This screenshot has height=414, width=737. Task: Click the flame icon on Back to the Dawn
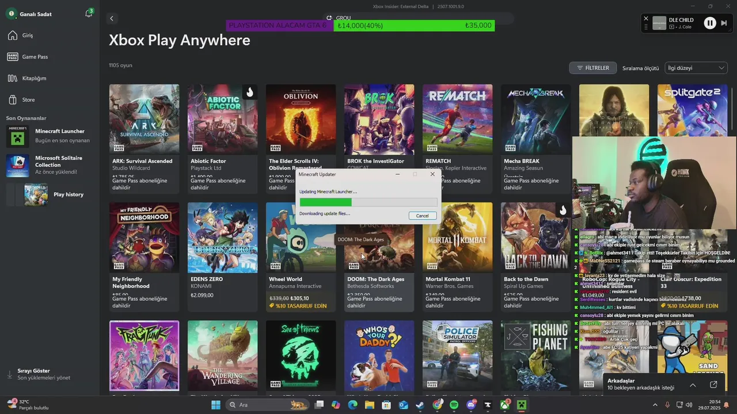click(x=563, y=210)
